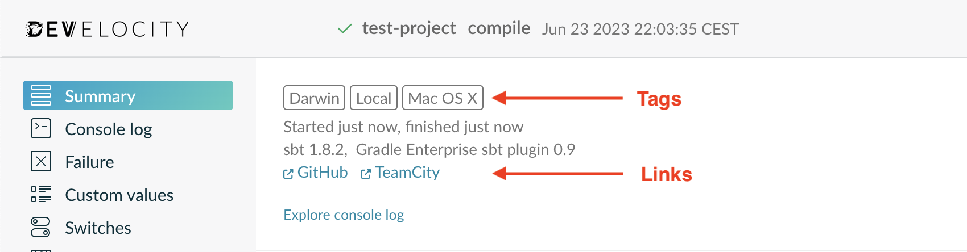Screen dimensions: 967x252
Task: Click the external link icon beside GitHub
Action: point(288,174)
